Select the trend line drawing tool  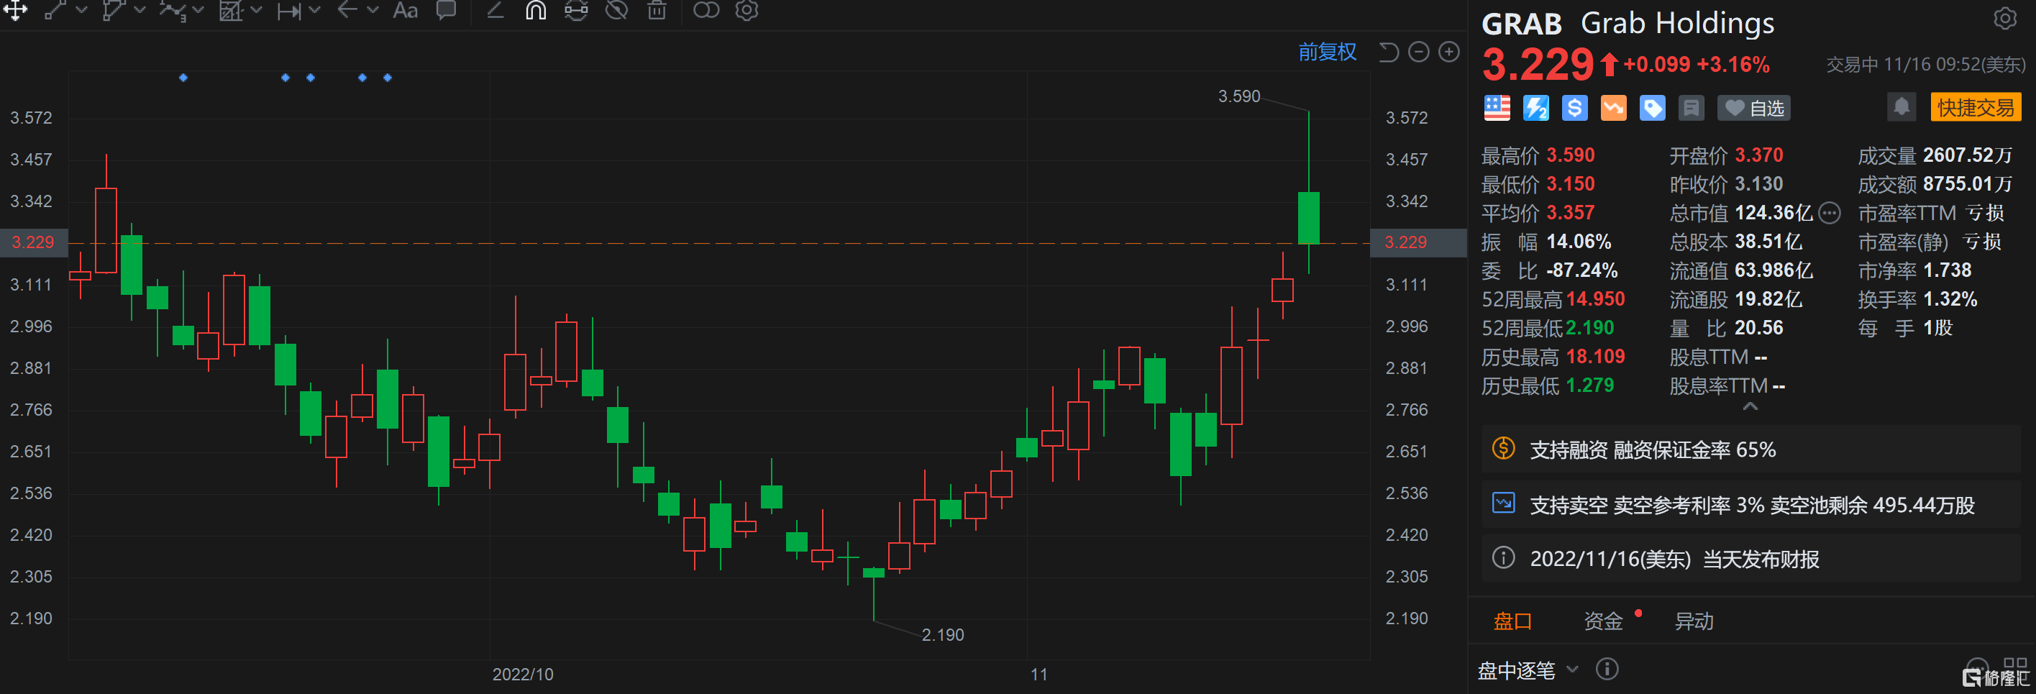(x=55, y=9)
